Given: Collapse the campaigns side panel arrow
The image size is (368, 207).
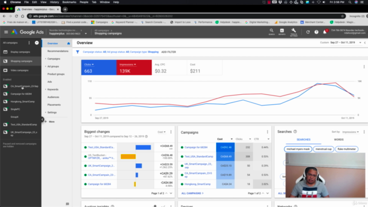Looking at the screenshot, I should [42, 120].
